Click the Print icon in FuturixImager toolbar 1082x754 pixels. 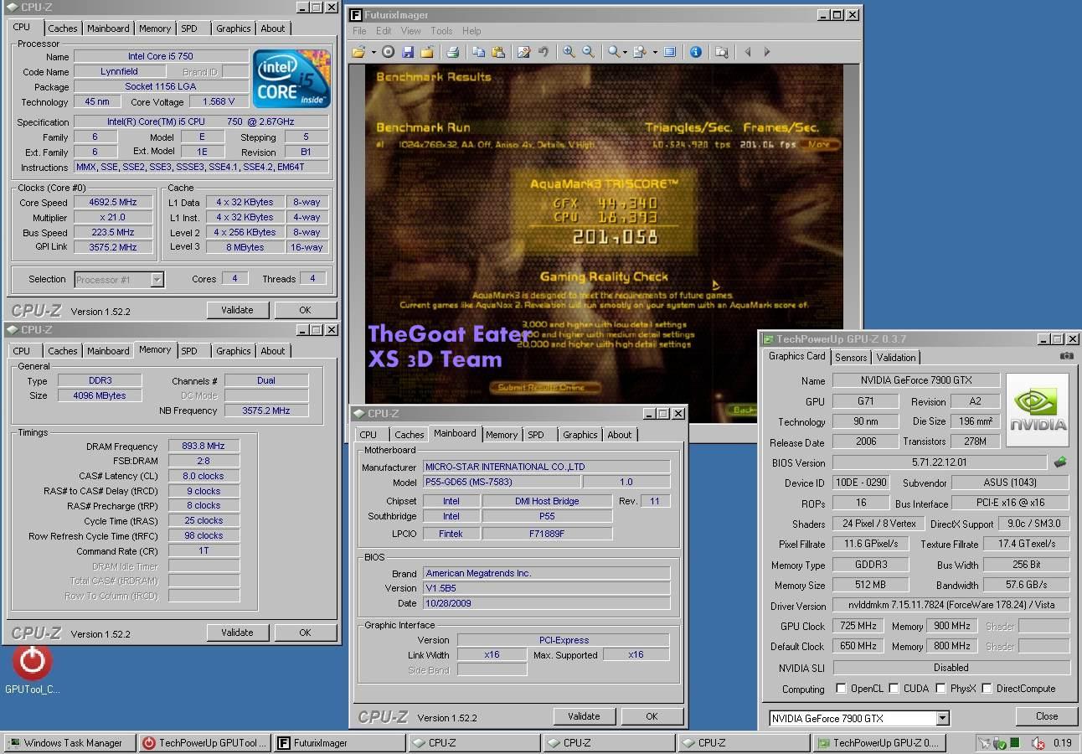tap(452, 52)
